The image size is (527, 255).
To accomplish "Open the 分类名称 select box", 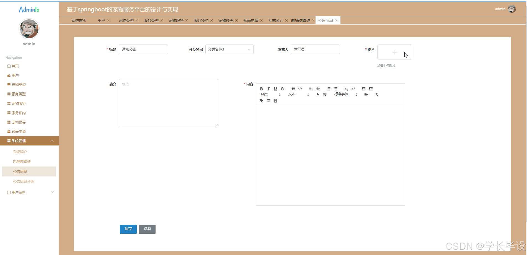I will 229,49.
